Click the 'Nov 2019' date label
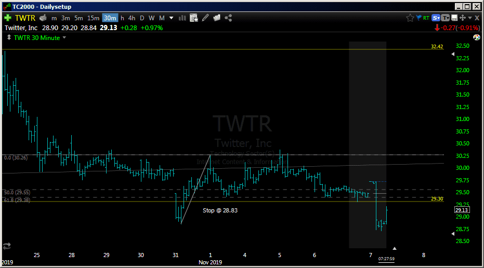Screen dimensions: 484x268 tap(210, 262)
